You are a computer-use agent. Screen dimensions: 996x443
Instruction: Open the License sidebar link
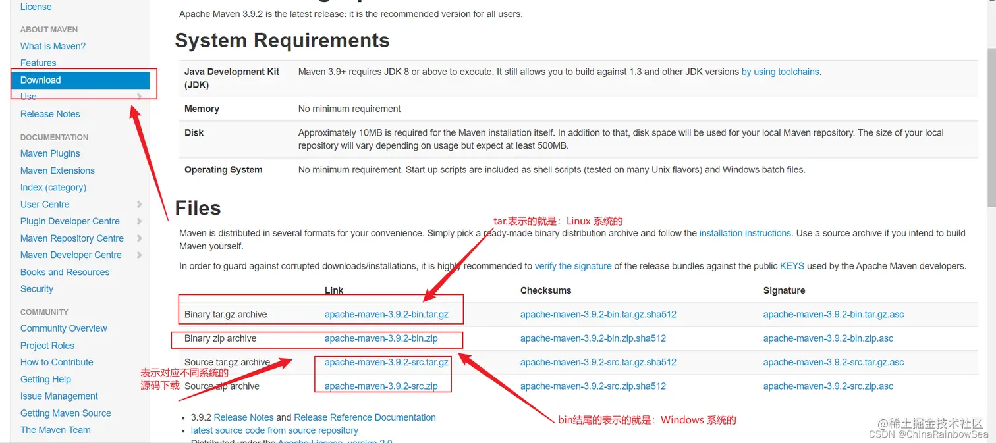point(36,7)
